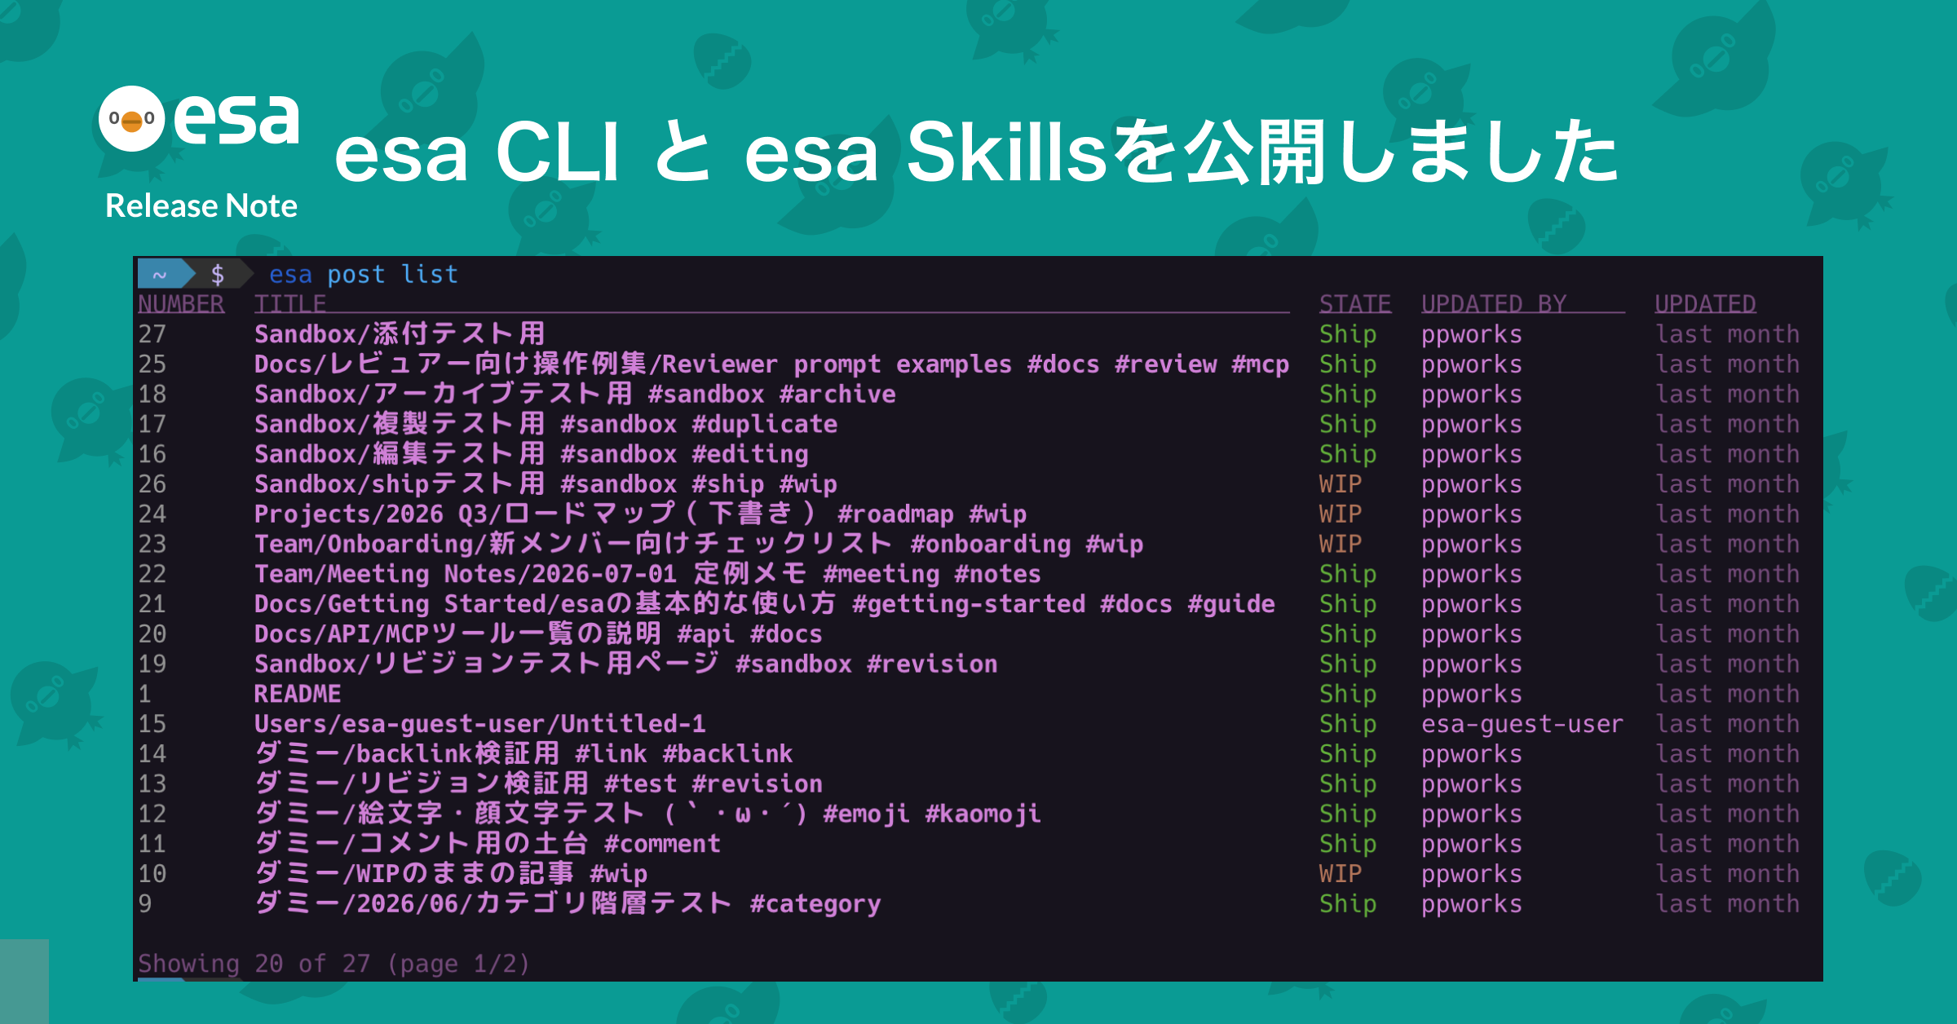Select the title "ダミー/2026/06/カテゴリ階層テスト #category"
1957x1024 pixels.
click(568, 904)
